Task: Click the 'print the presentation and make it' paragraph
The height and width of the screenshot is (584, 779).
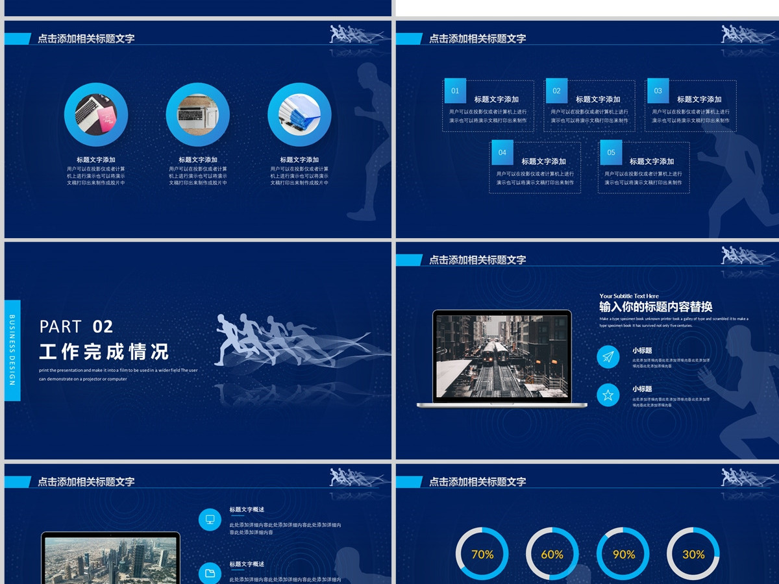Action: tap(118, 374)
